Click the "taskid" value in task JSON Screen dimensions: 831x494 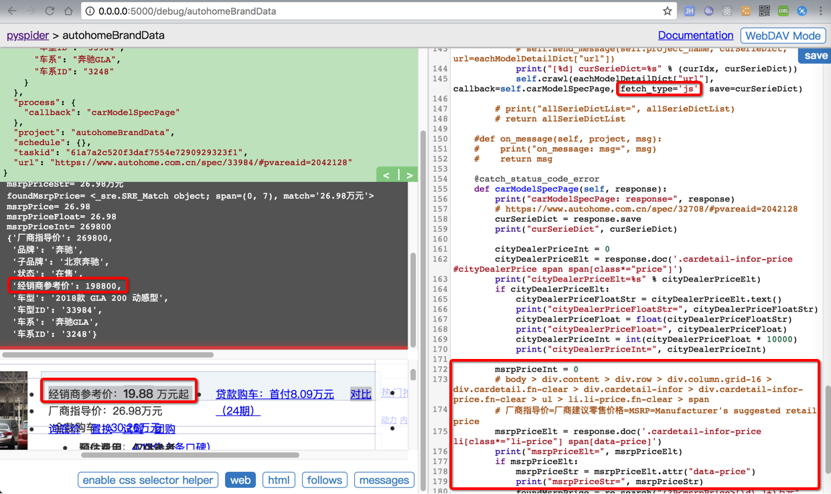[x=157, y=152]
